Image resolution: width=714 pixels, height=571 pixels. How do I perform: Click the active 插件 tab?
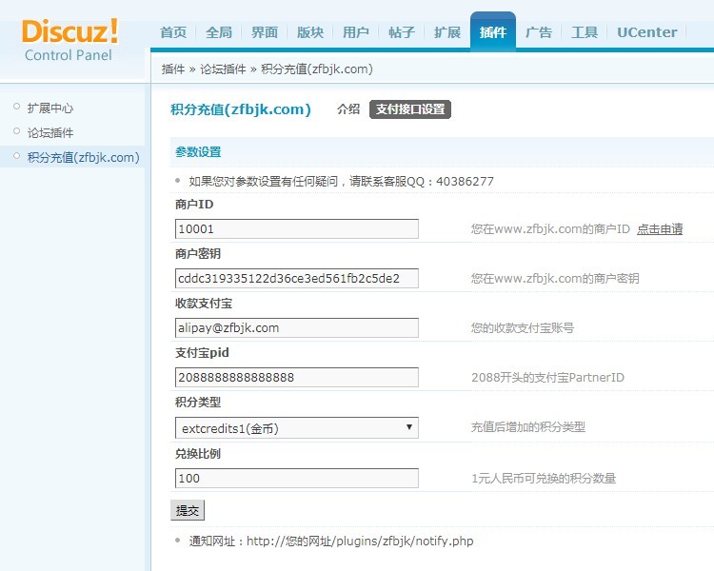493,31
